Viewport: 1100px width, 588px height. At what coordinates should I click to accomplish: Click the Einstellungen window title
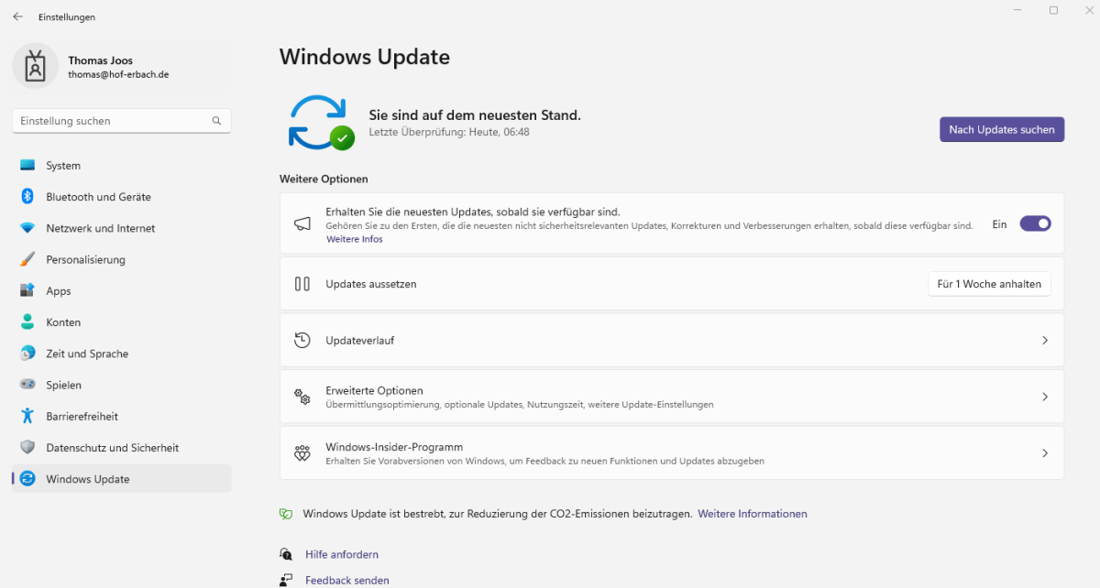pyautogui.click(x=67, y=16)
